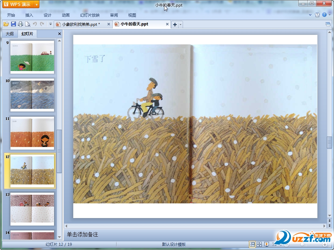The height and width of the screenshot is (250, 334).
Task: Select slide 11 thumbnail
Action: click(32, 133)
